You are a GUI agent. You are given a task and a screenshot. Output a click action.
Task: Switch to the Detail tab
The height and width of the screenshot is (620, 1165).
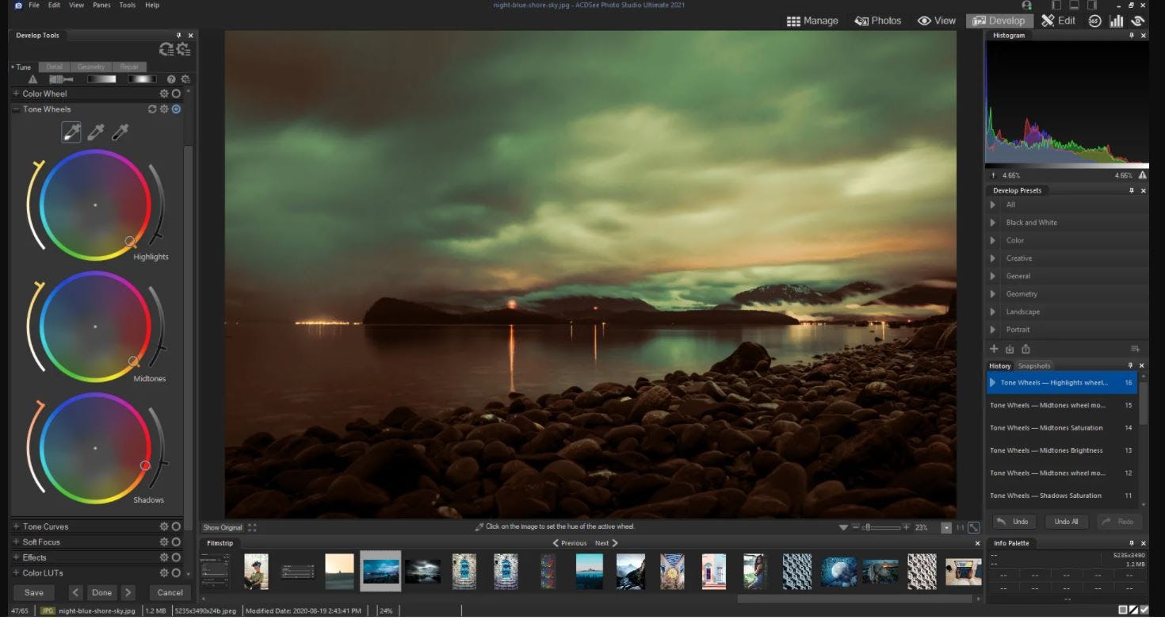[x=54, y=67]
